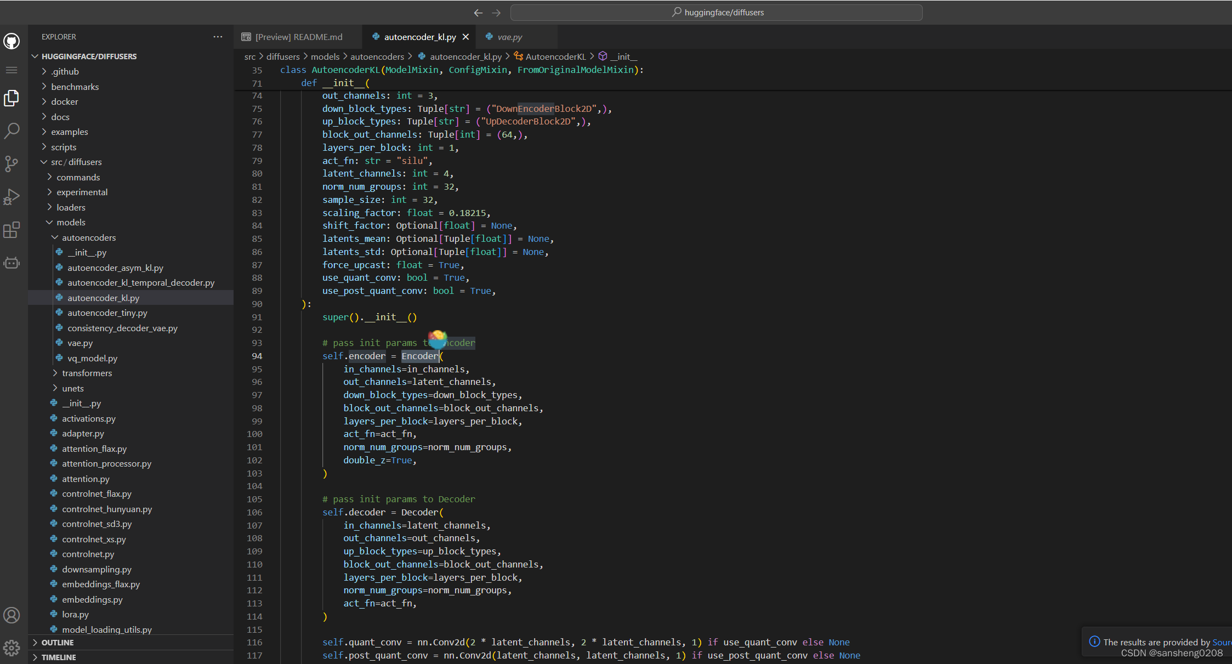This screenshot has height=664, width=1232.
Task: Switch to the vae.py tab
Action: [509, 37]
